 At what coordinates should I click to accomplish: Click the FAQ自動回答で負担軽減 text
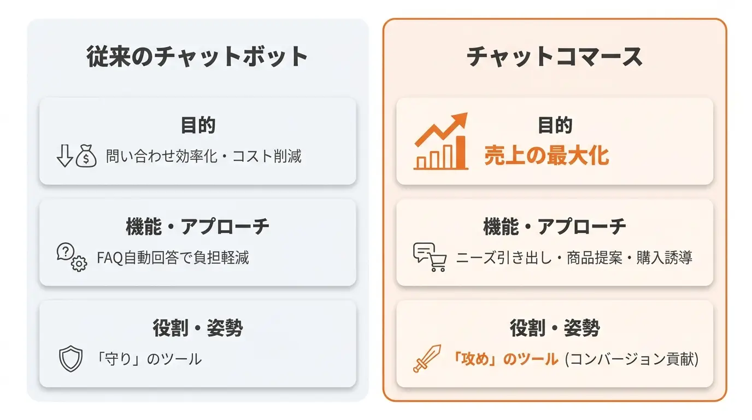[x=173, y=257]
